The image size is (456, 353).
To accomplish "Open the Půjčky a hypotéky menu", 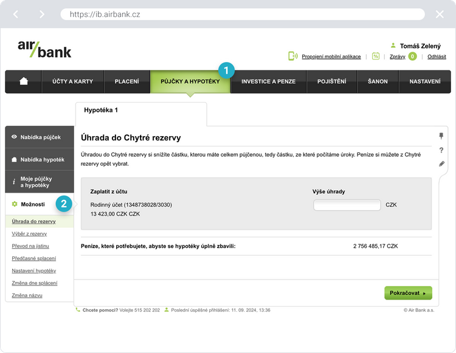I will click(x=190, y=81).
